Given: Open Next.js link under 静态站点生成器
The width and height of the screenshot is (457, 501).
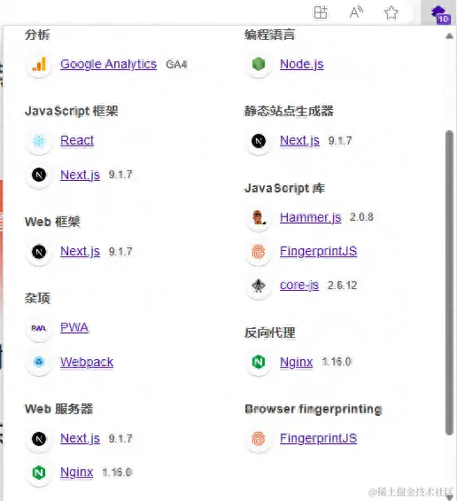Looking at the screenshot, I should pos(299,141).
